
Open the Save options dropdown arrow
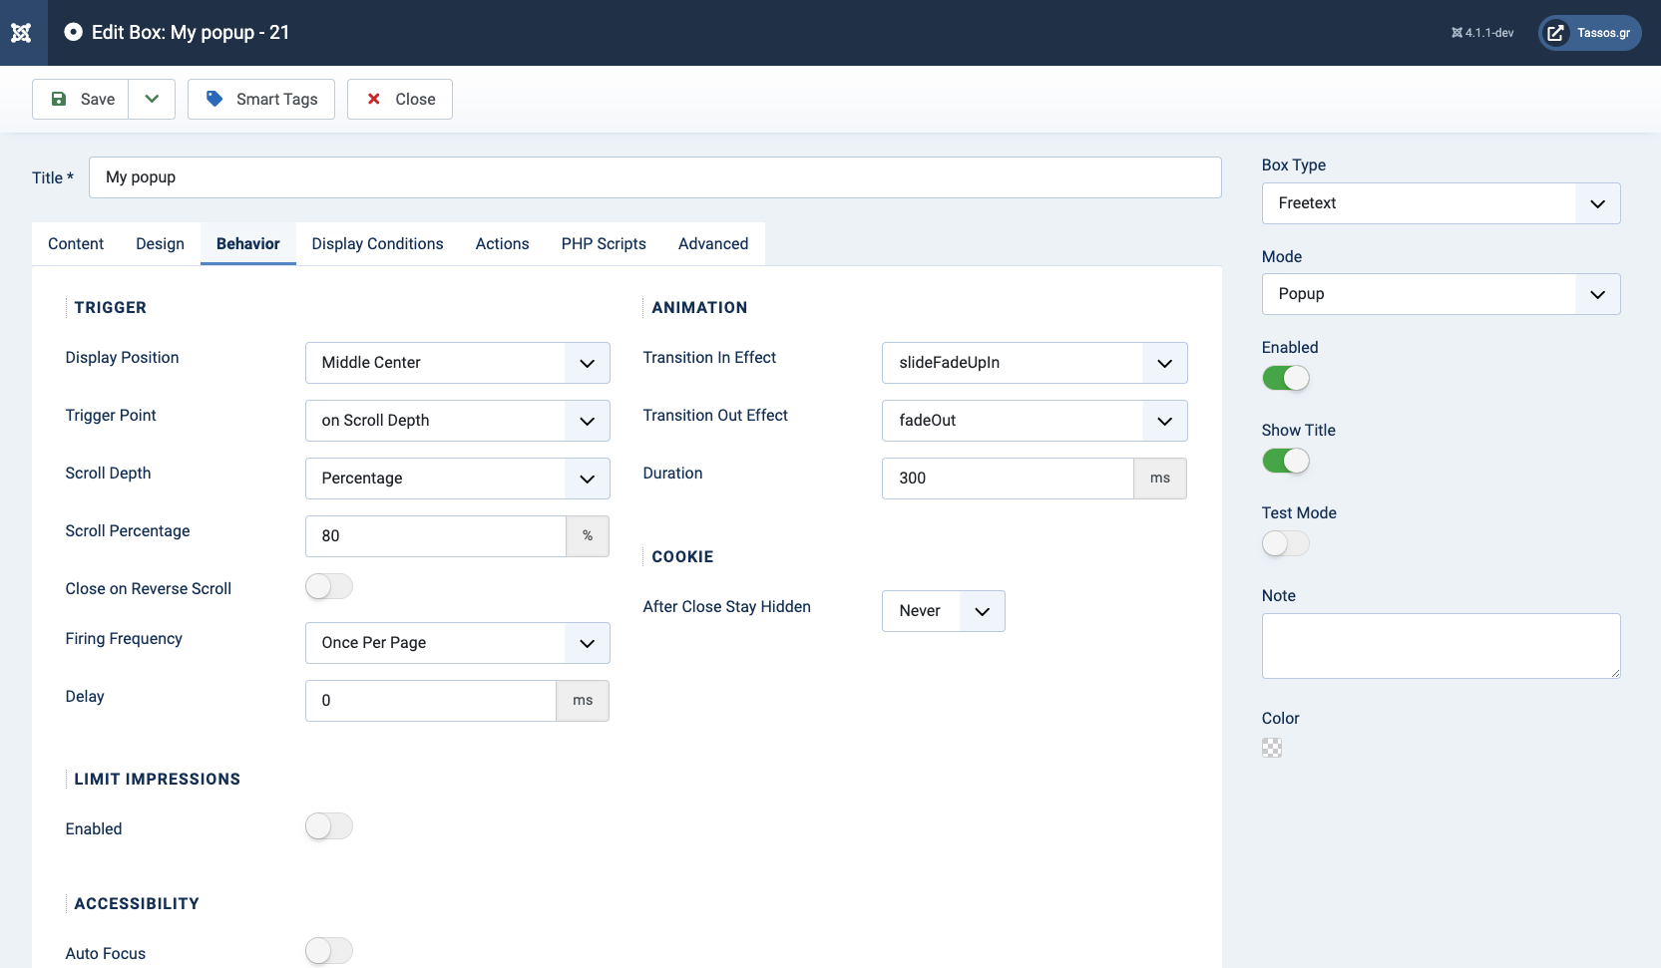[152, 99]
